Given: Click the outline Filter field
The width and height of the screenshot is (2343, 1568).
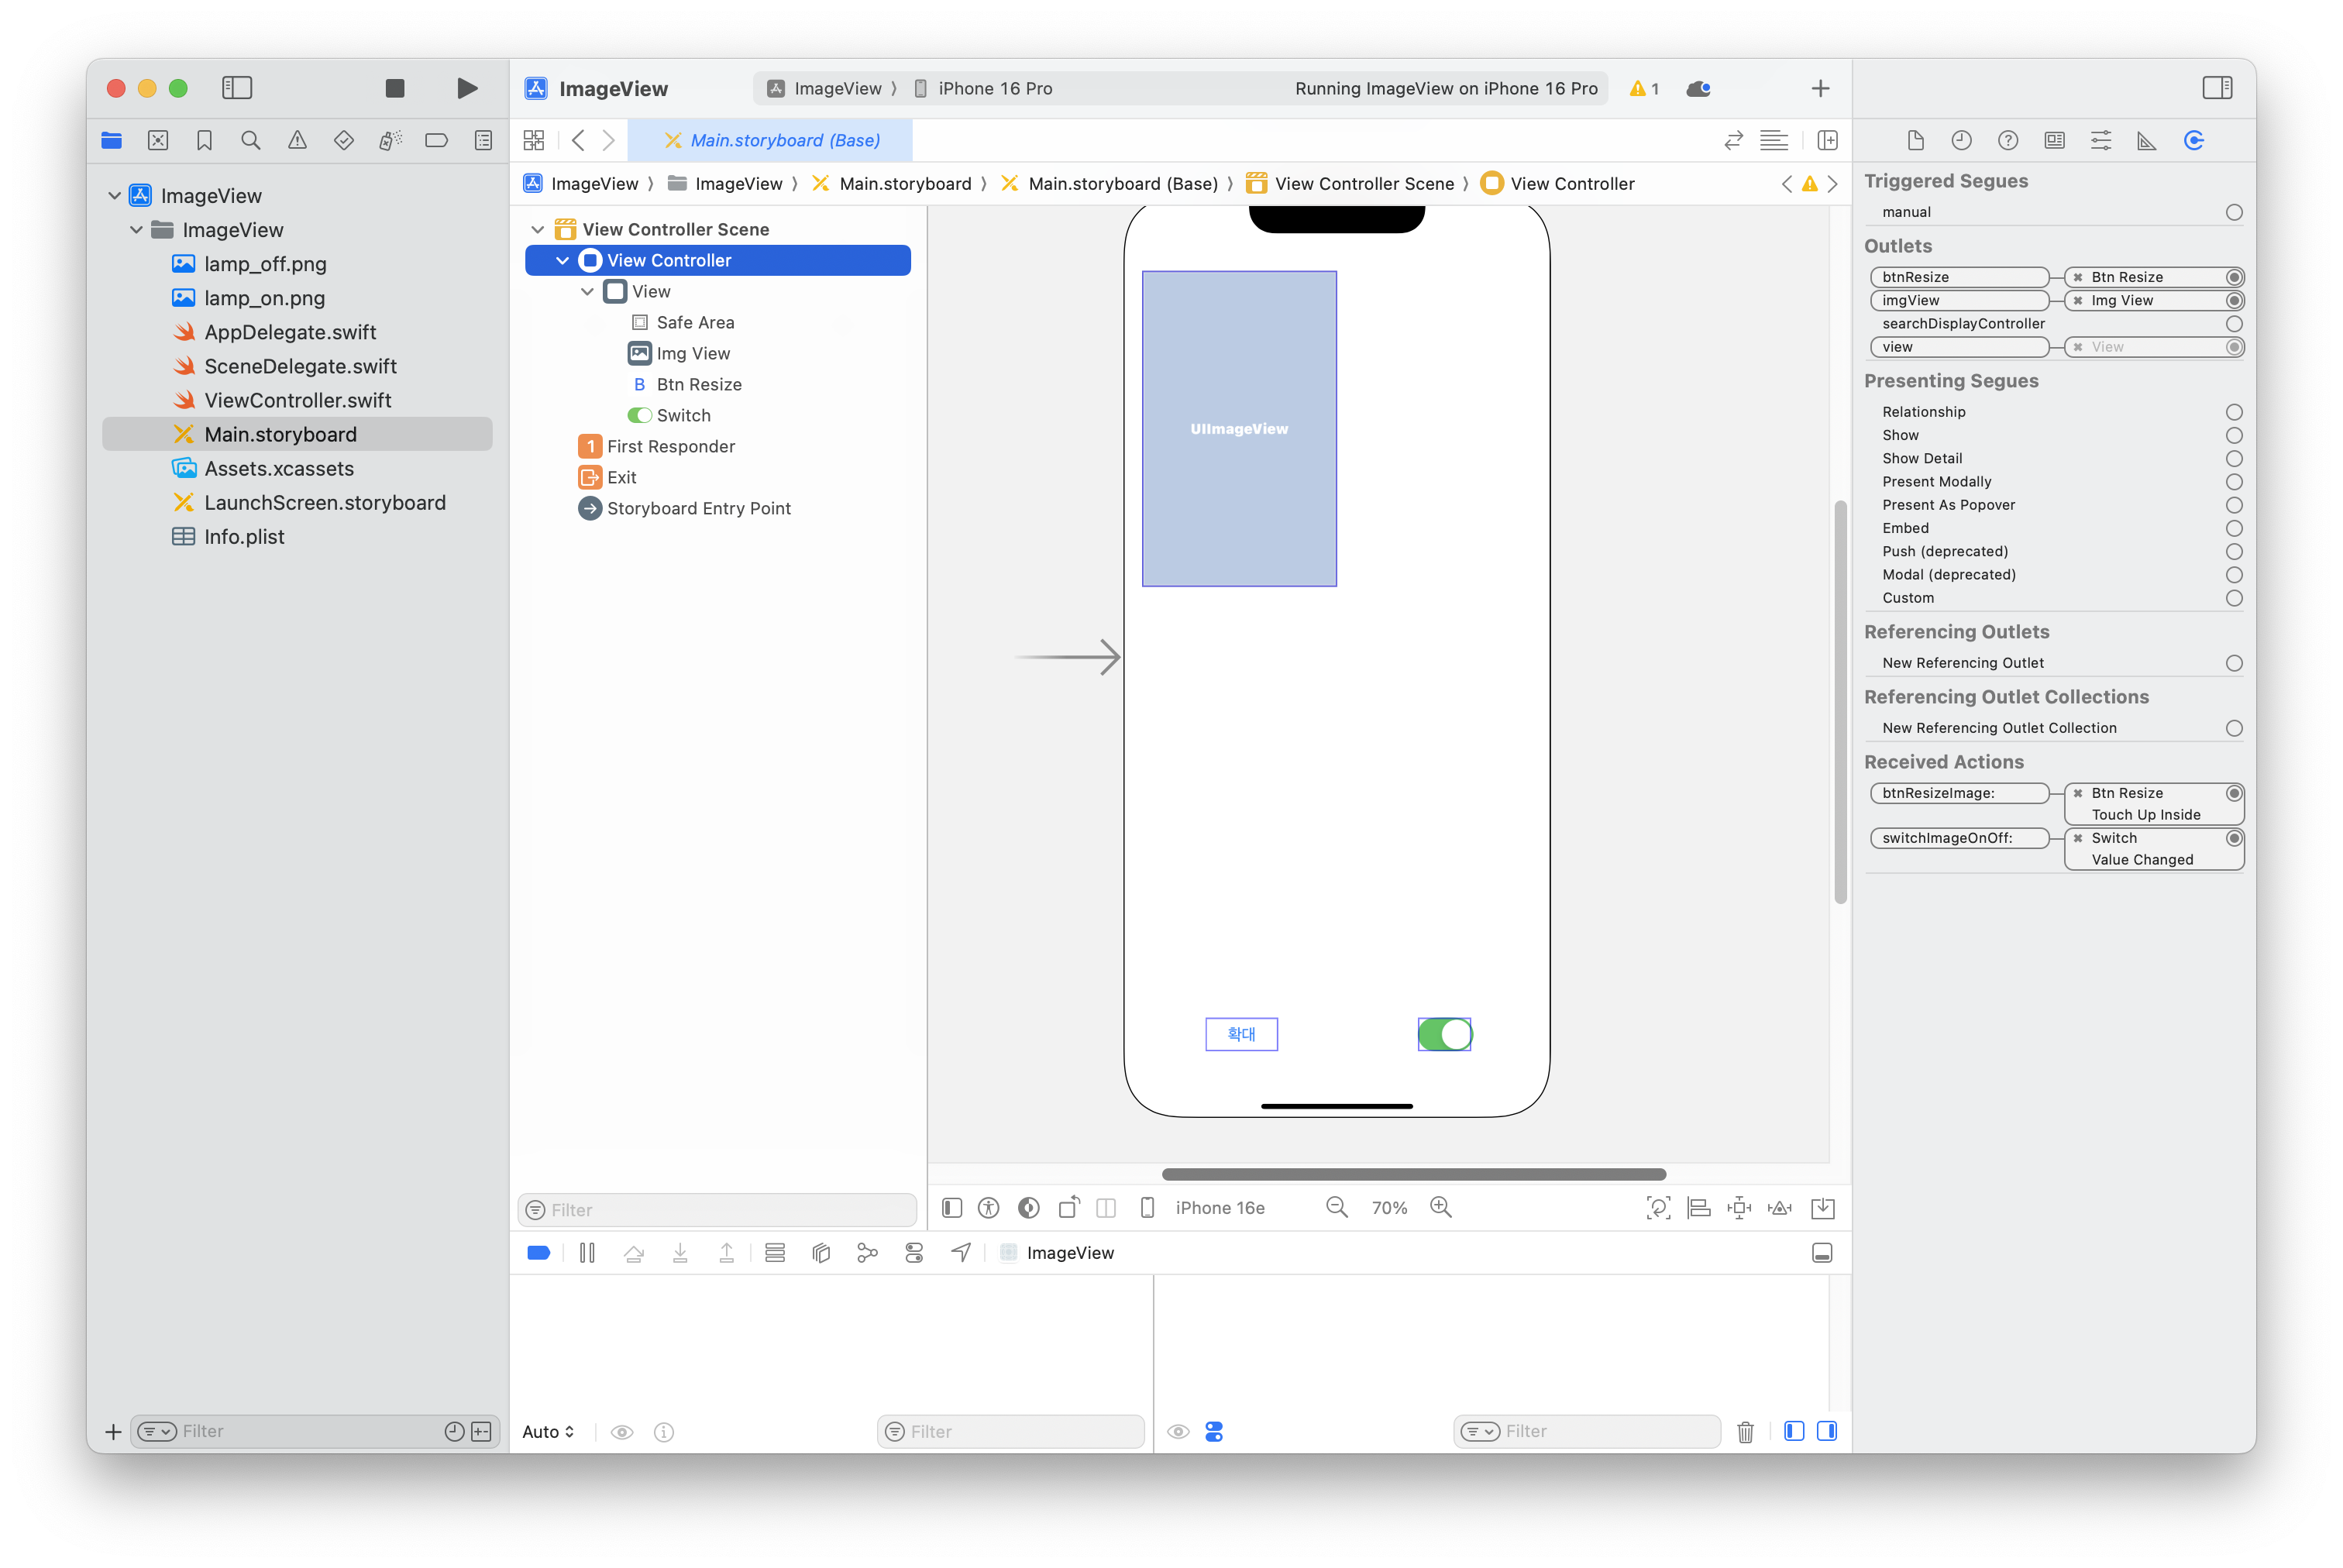Looking at the screenshot, I should pos(718,1210).
